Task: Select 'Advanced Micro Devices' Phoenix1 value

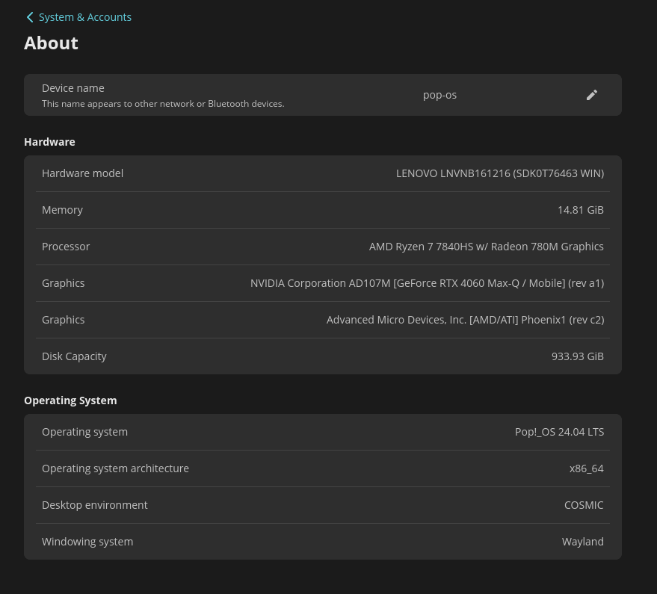Action: (465, 320)
